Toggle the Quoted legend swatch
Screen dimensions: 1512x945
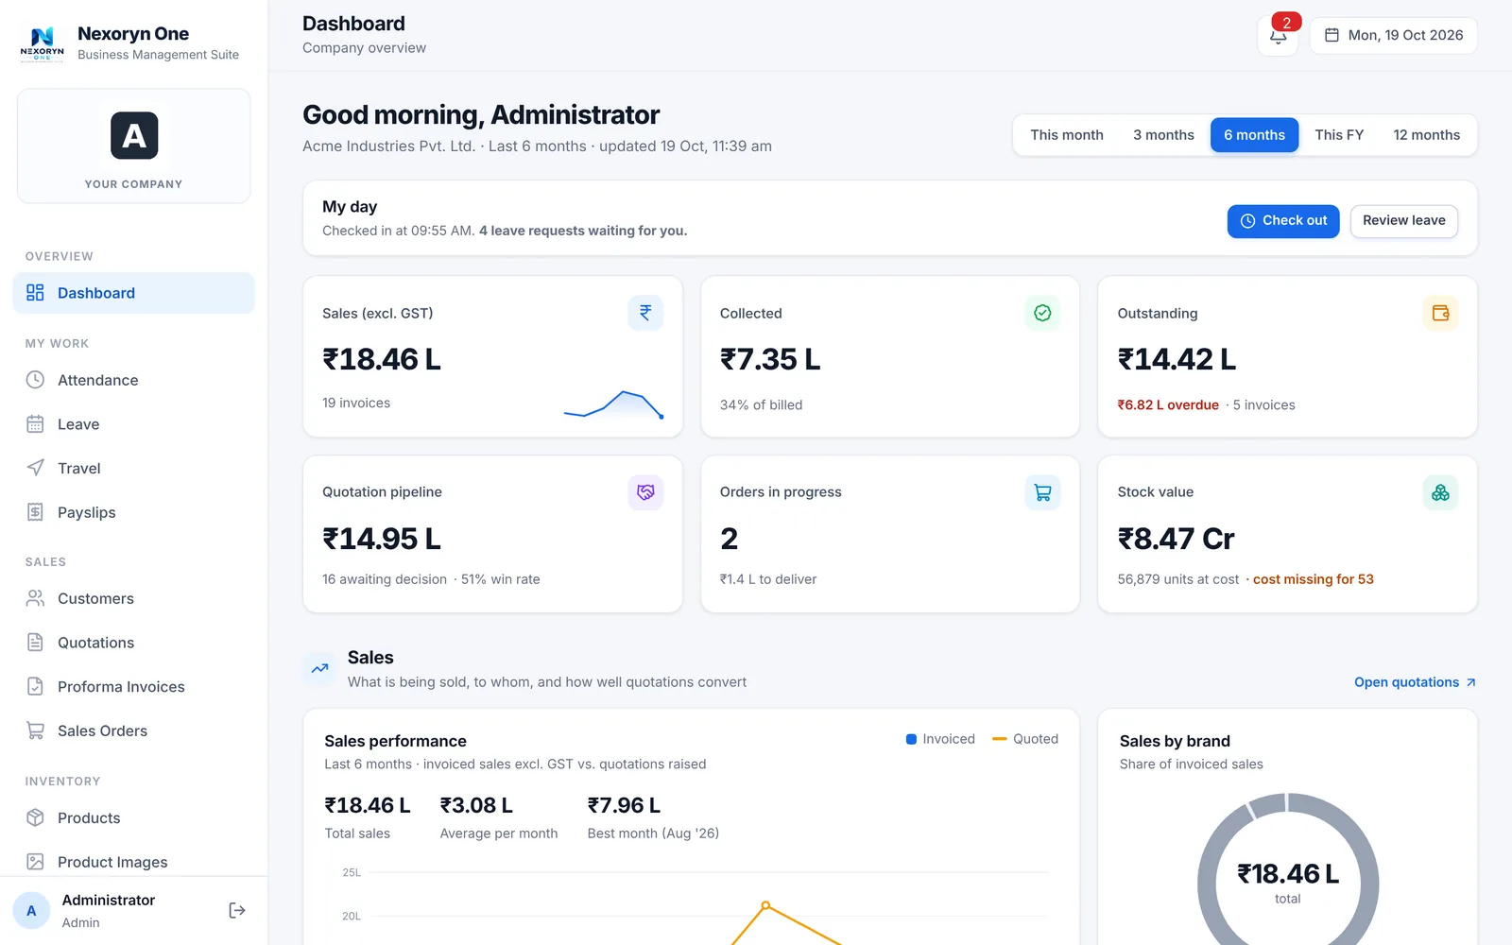point(1000,739)
